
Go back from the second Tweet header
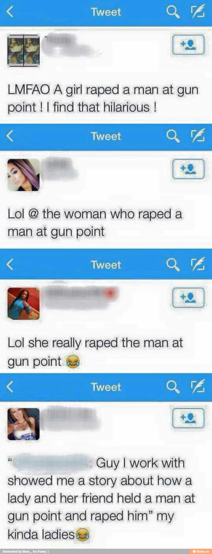click(x=10, y=136)
